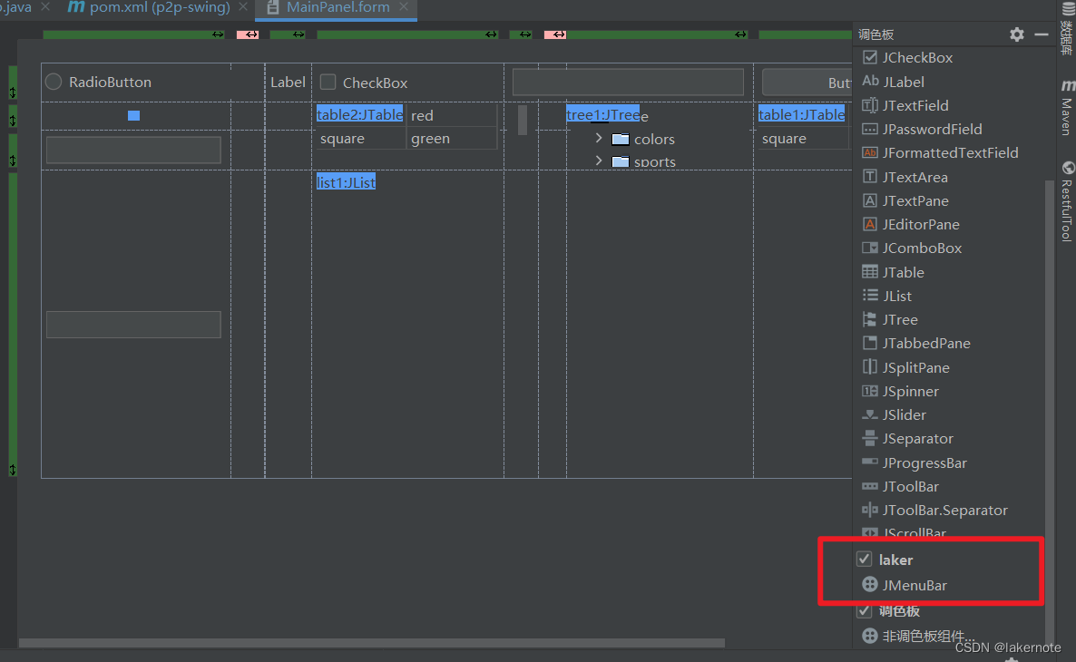1076x662 pixels.
Task: Pick JSpinner from the palette
Action: coord(910,391)
